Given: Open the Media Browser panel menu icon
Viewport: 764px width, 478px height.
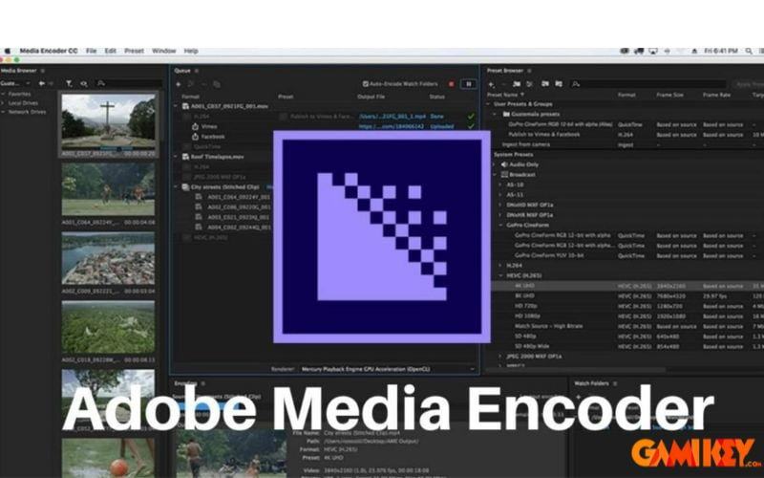Looking at the screenshot, I should [x=42, y=71].
